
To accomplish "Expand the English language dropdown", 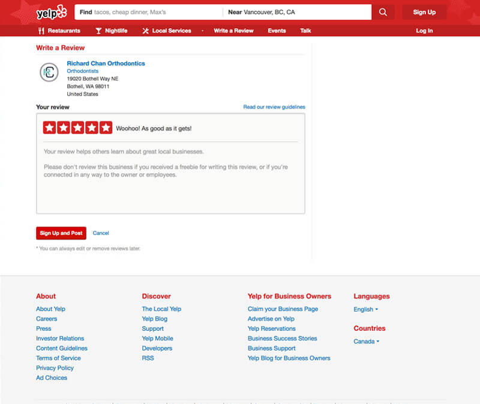I will tap(366, 309).
